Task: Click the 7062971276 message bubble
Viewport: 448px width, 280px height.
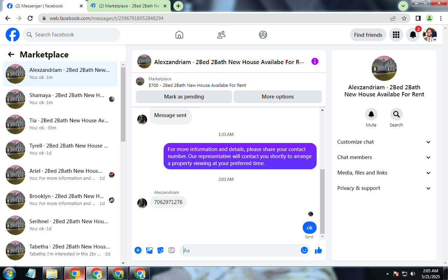Action: pyautogui.click(x=168, y=202)
